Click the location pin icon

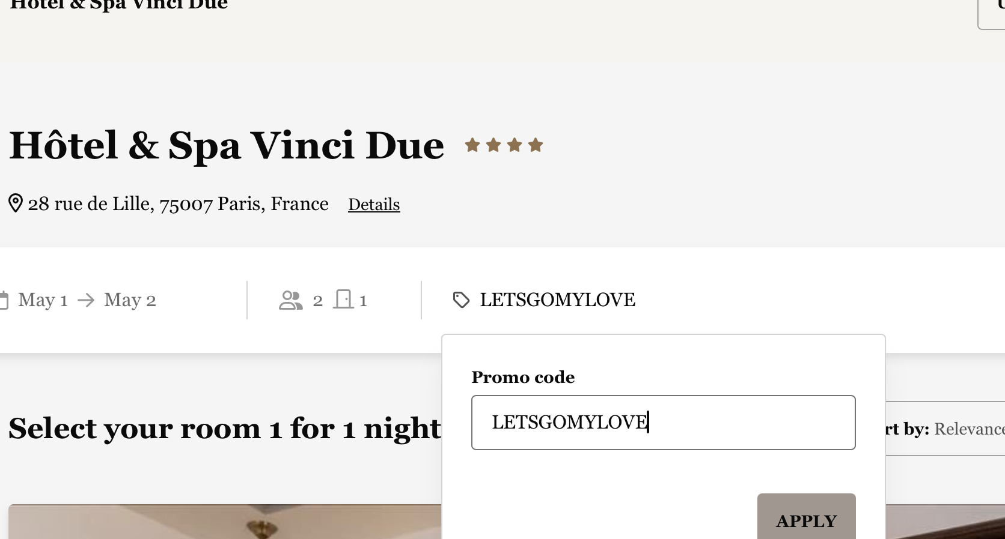click(16, 203)
